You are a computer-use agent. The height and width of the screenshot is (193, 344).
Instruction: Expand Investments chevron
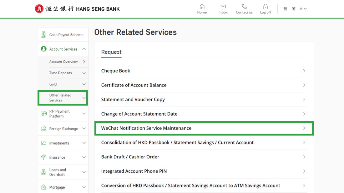click(x=84, y=143)
